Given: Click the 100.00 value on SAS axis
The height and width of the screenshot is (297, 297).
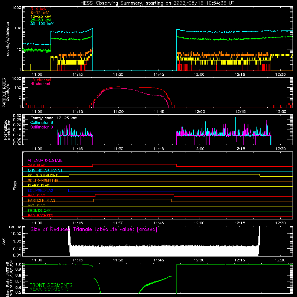Looking at the screenshot, I should 15,227.
